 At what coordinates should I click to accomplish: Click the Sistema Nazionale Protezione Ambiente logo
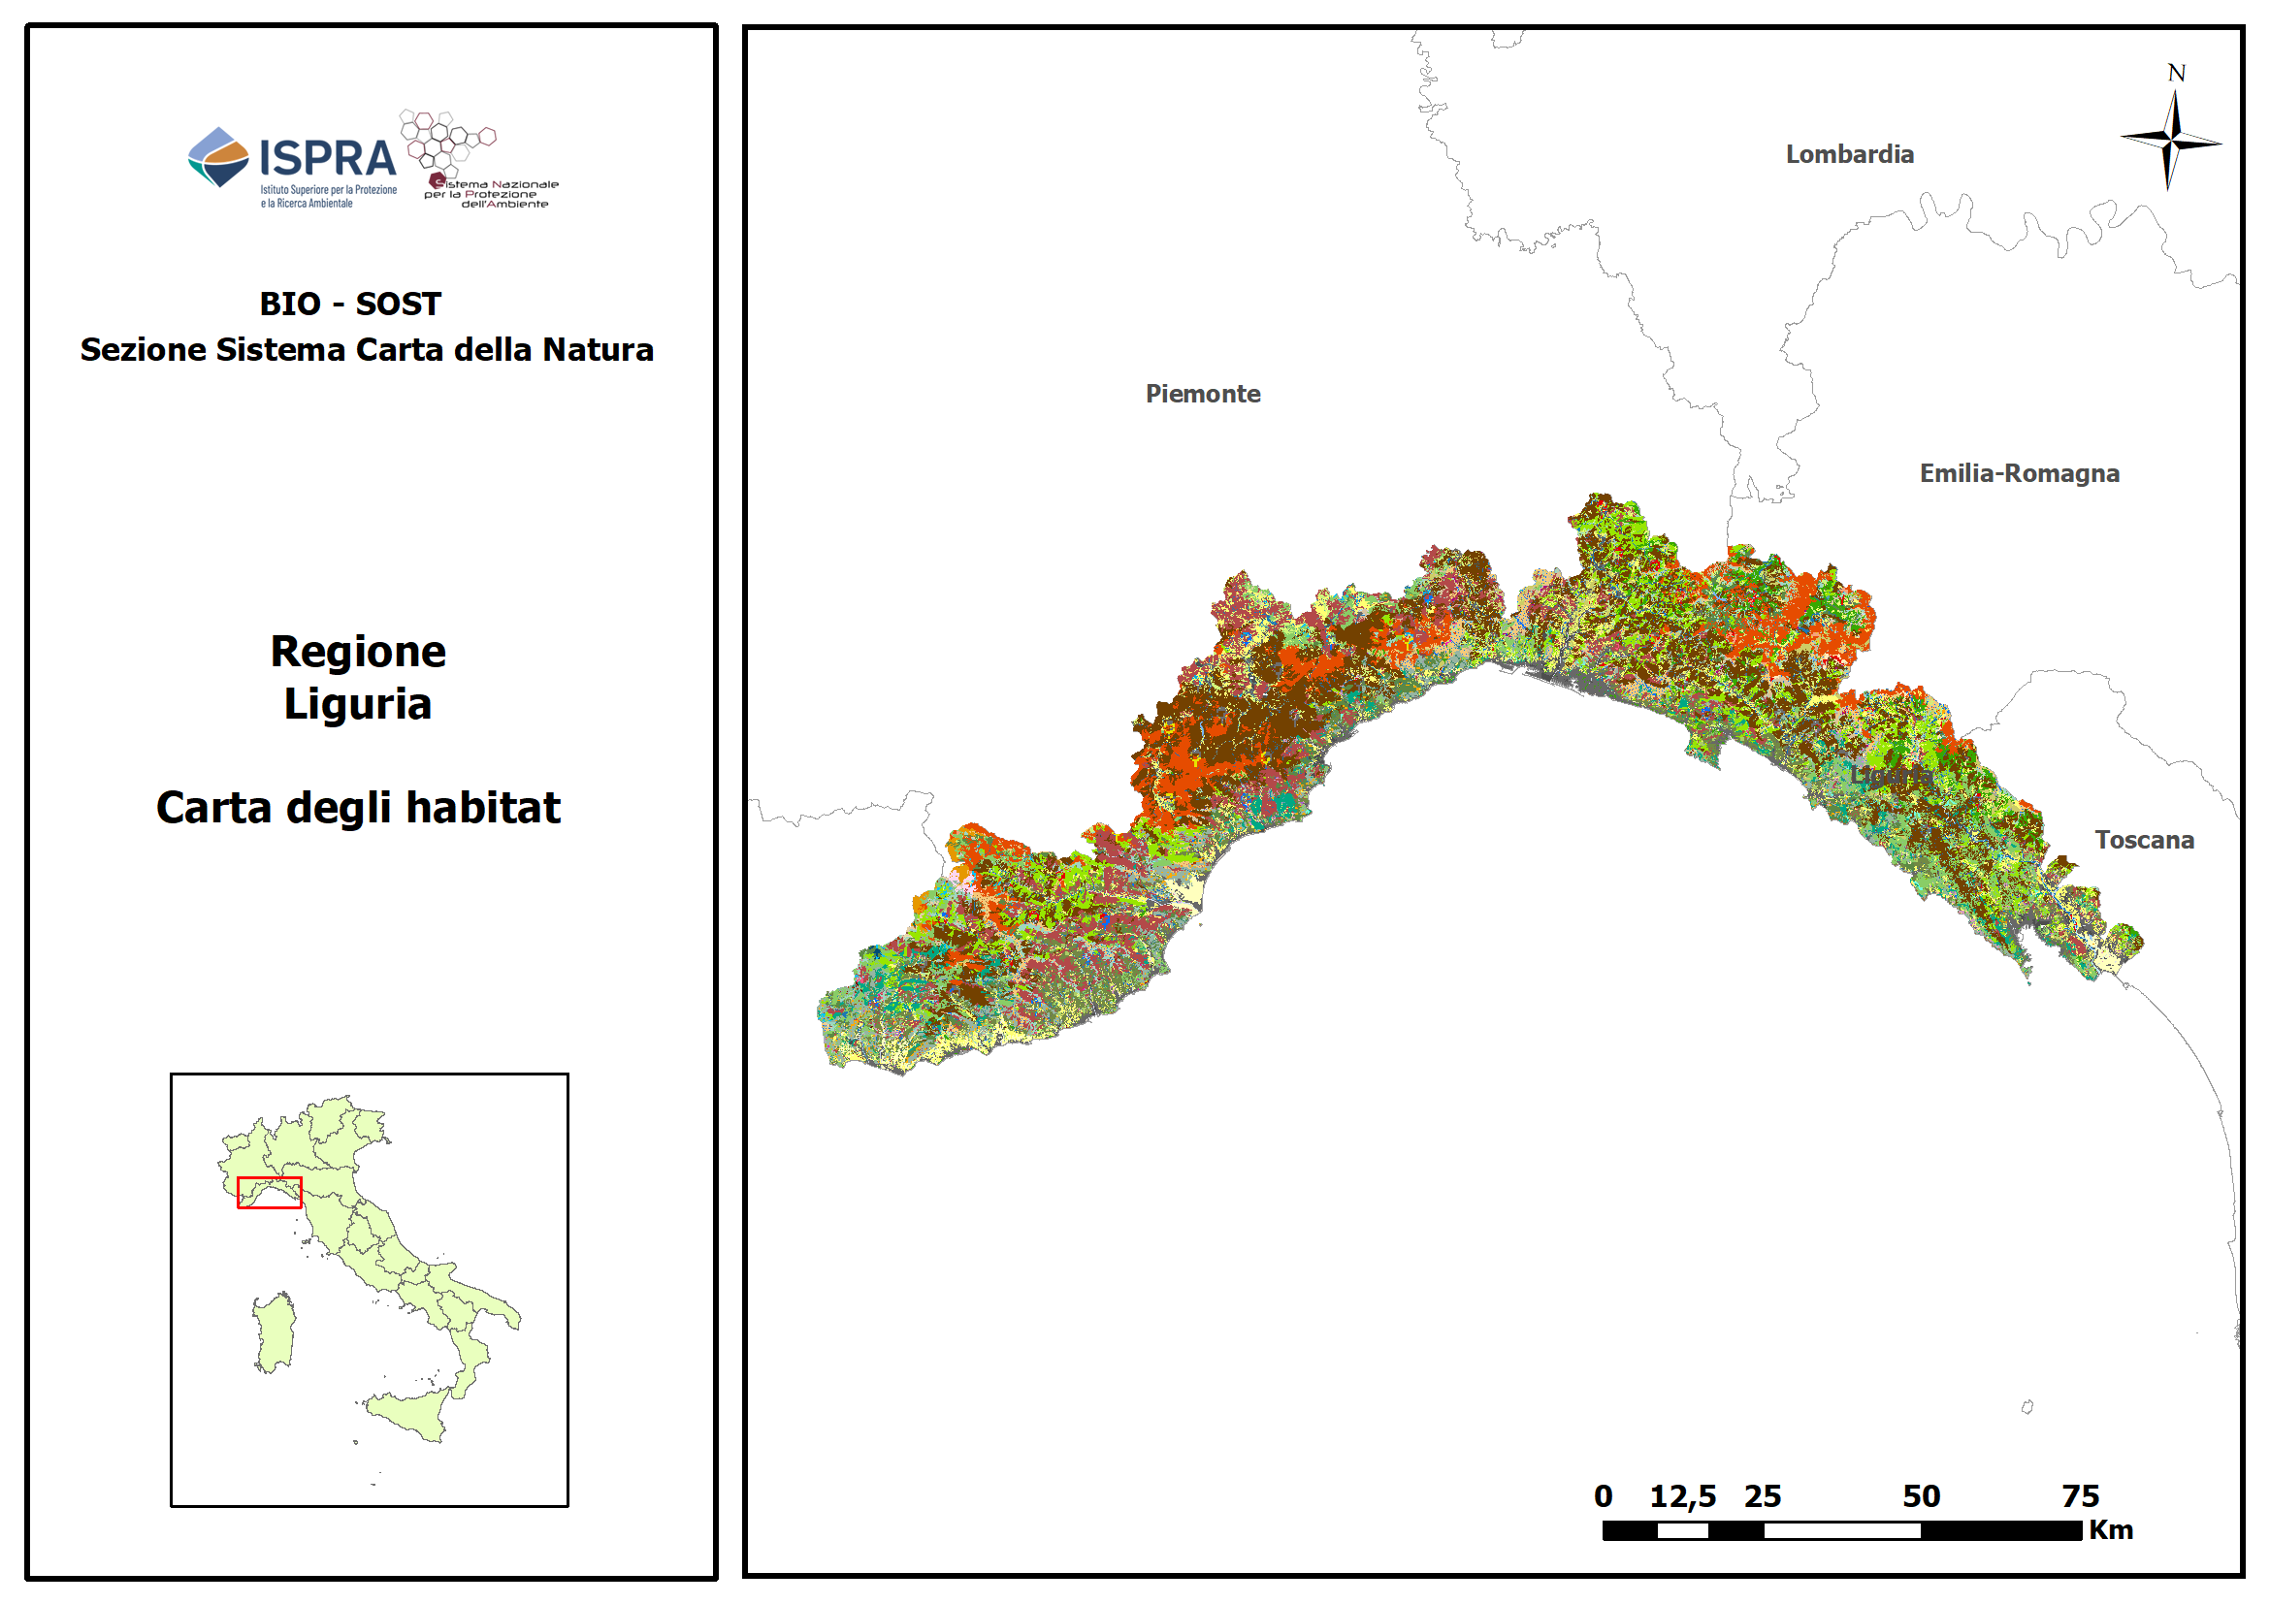coord(480,160)
